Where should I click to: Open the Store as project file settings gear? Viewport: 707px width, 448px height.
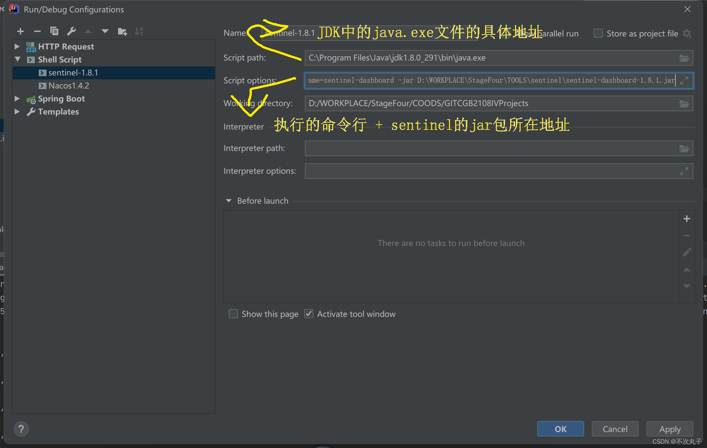[x=687, y=33]
